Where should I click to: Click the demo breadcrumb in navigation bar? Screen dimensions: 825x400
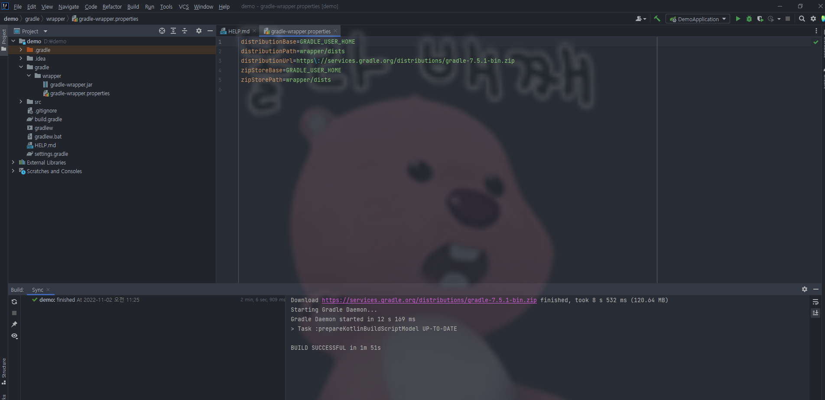11,19
